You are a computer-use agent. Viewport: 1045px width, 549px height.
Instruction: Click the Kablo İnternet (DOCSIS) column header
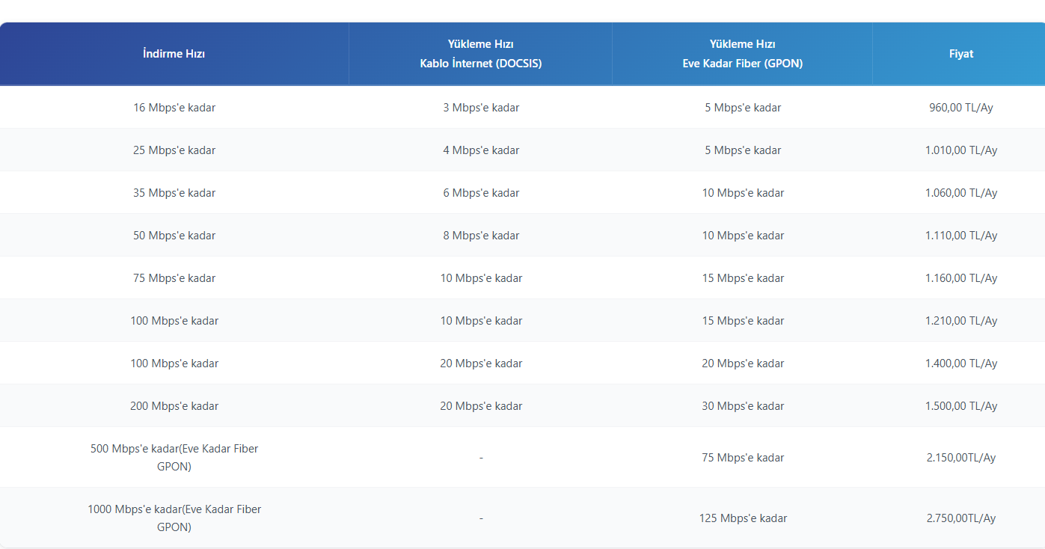pyautogui.click(x=481, y=54)
